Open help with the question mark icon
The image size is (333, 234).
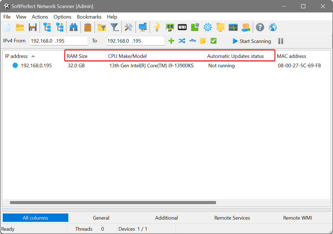pos(260,27)
